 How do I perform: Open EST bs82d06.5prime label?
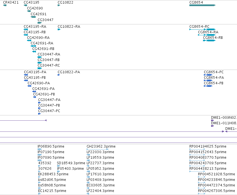(52, 180)
